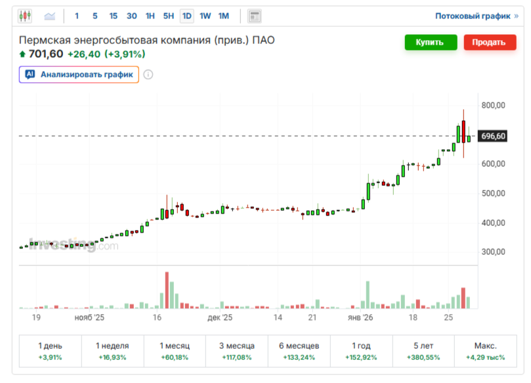Select the 1 год period
Screen dimensions: 531x383
[362, 351]
